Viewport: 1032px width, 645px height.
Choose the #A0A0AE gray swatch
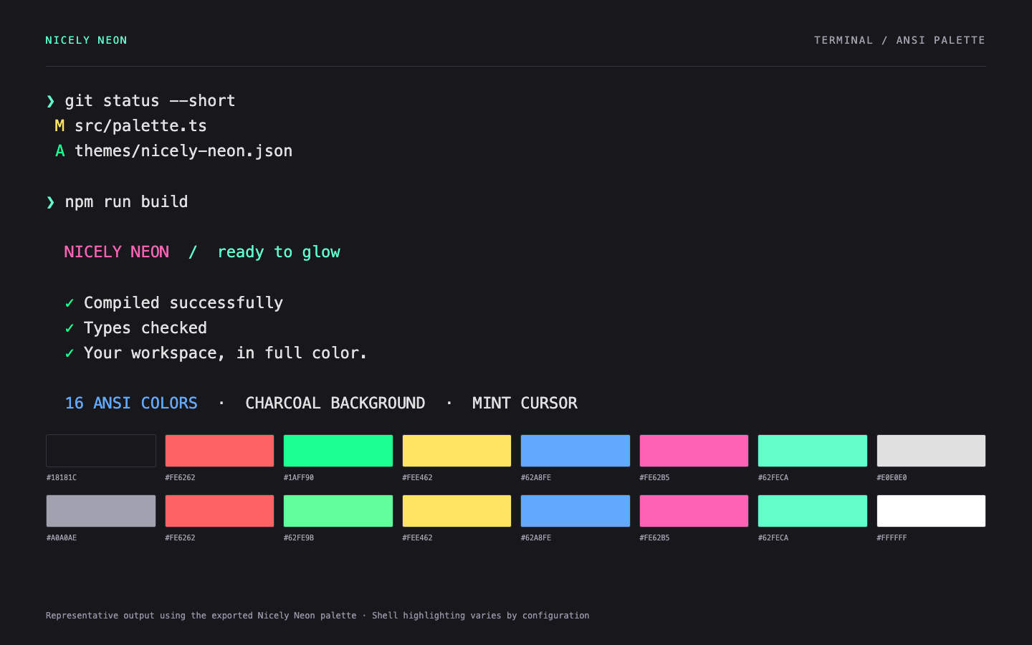coord(101,511)
